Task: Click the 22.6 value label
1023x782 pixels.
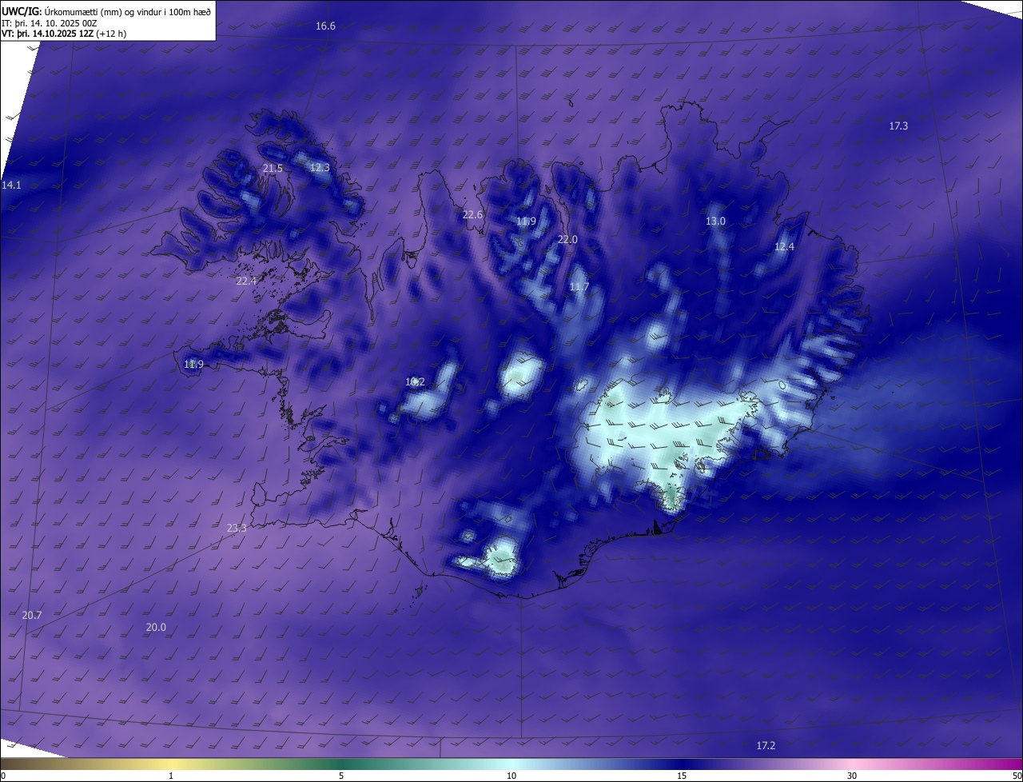Action: [x=472, y=215]
